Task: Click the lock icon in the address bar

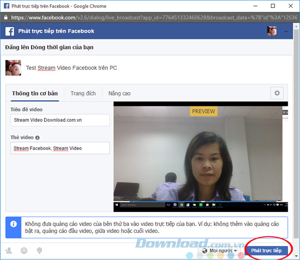Action: point(5,17)
